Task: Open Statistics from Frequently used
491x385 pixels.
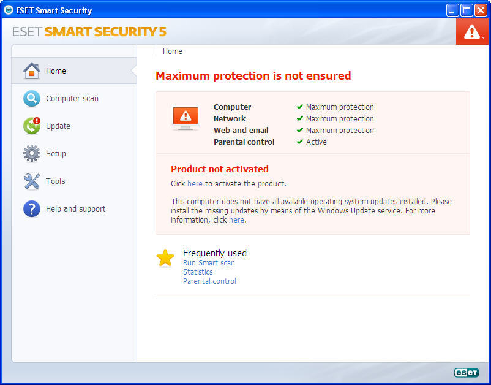Action: [198, 272]
